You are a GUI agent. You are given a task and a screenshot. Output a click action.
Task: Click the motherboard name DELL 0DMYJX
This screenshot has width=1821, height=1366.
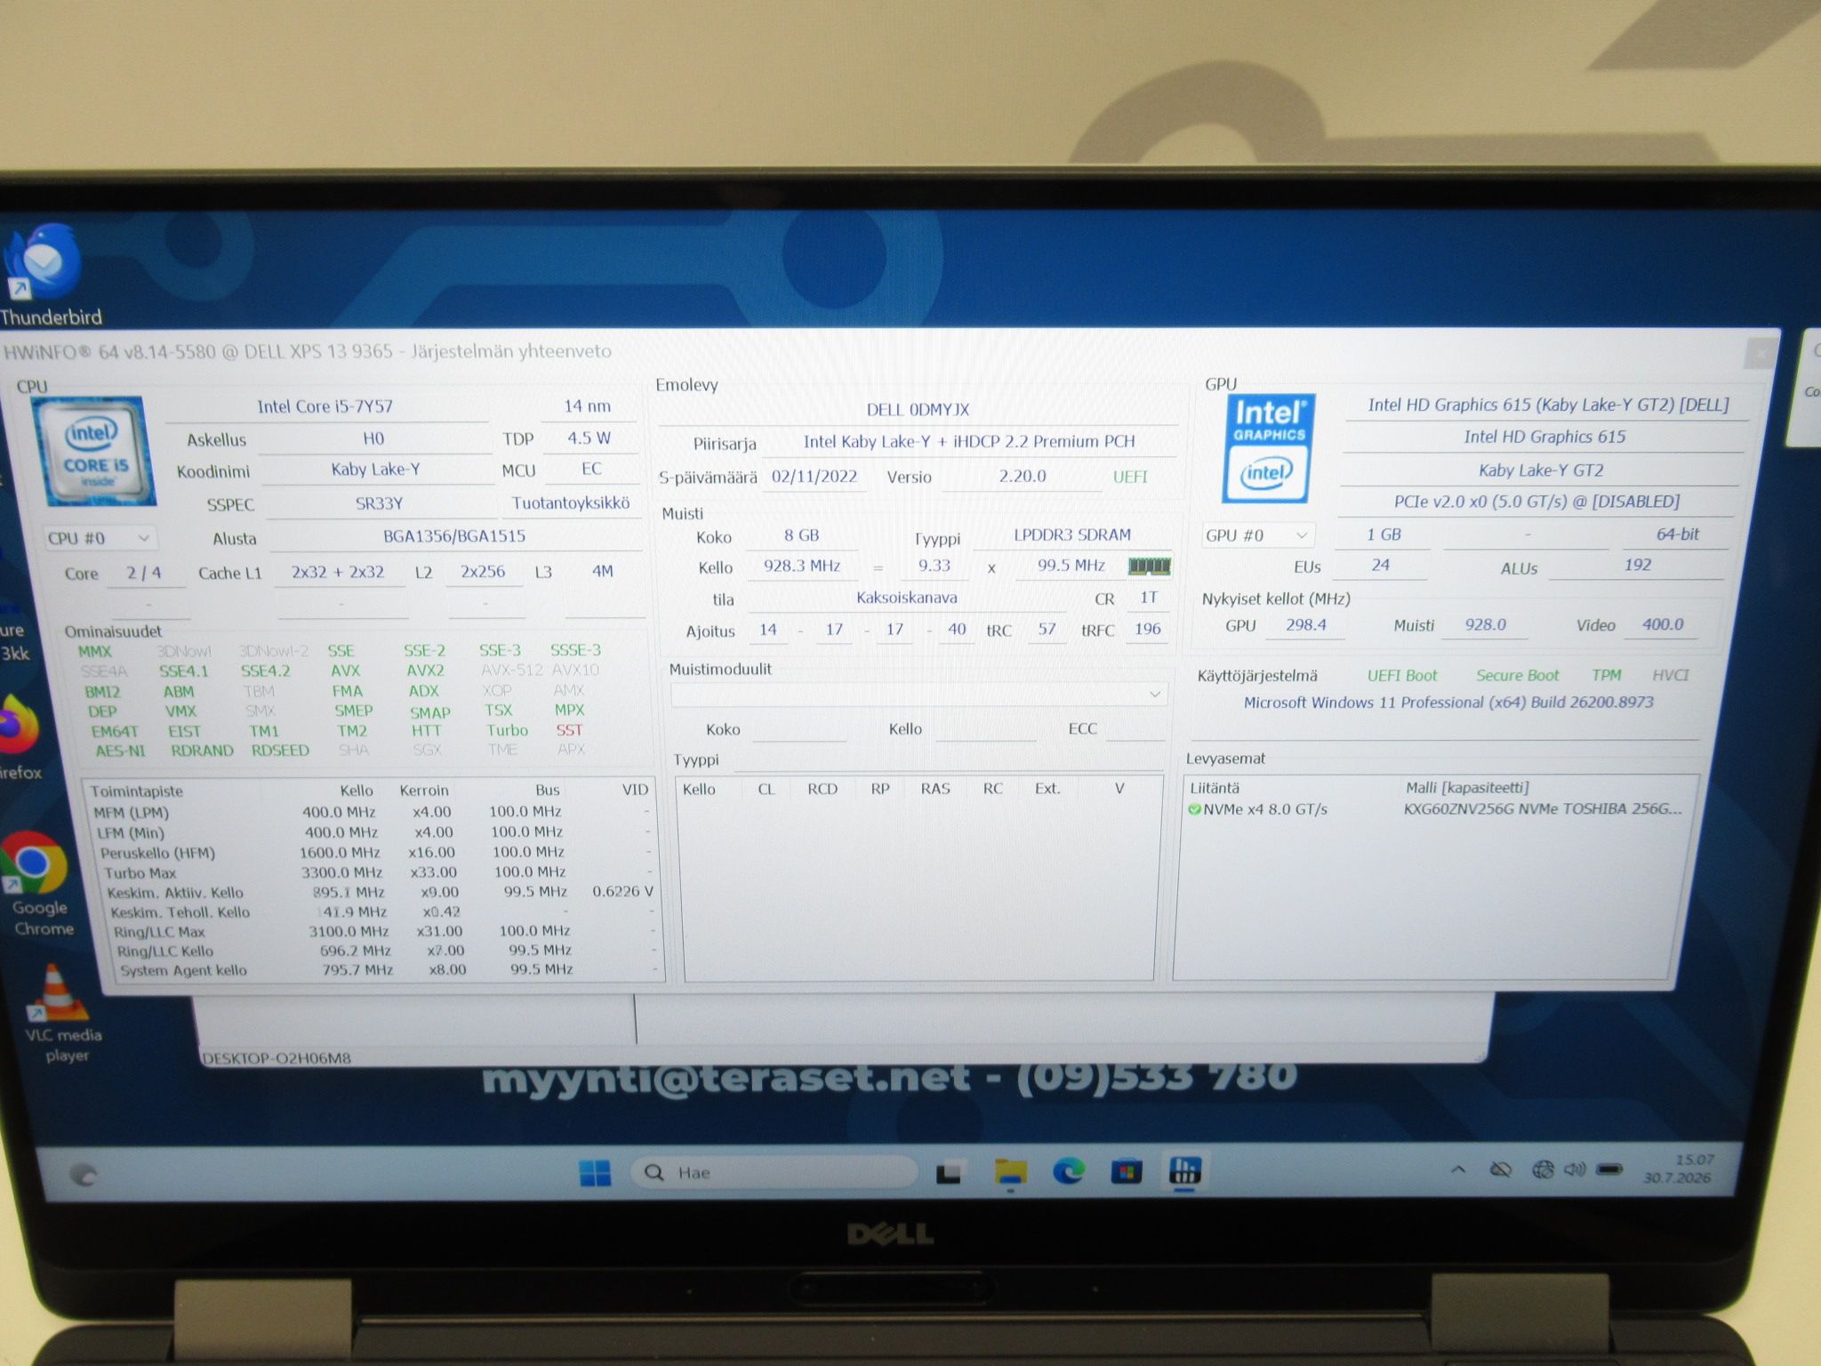point(918,409)
